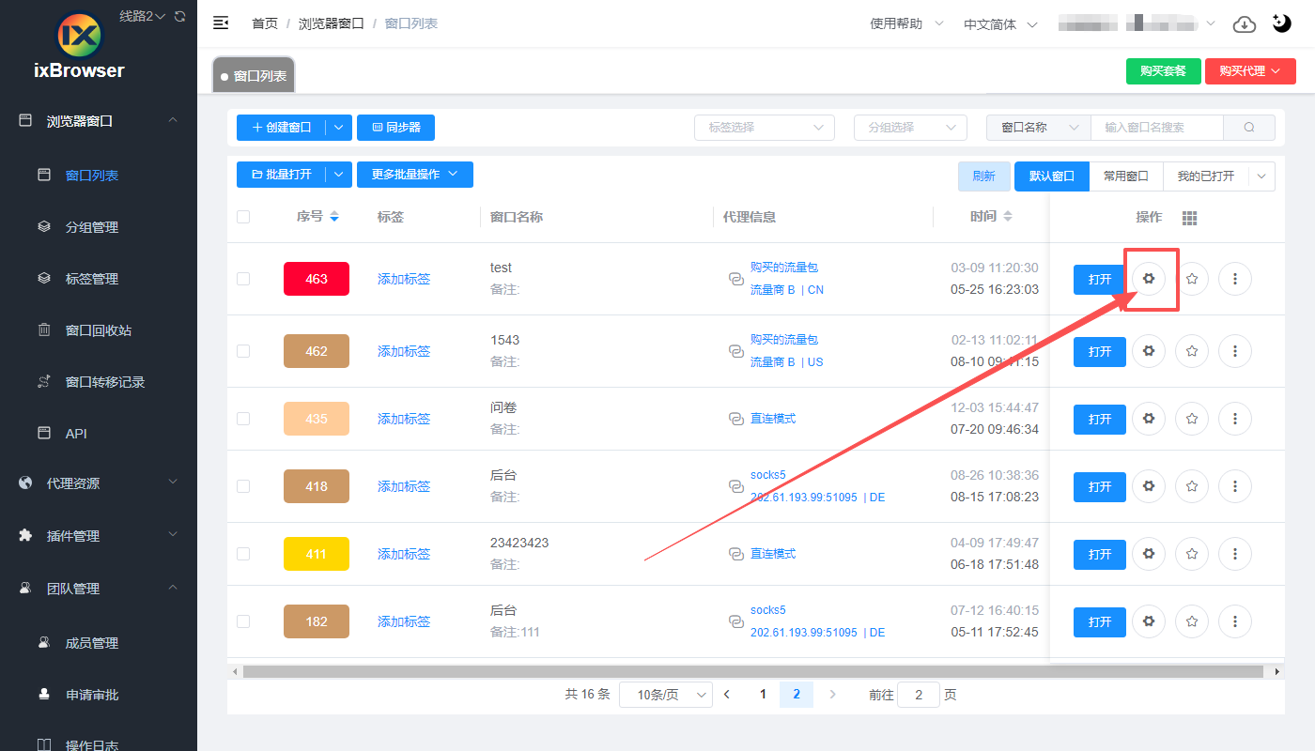Screen dimensions: 1315x751
Task: Select checkbox for window 463
Action: (243, 279)
